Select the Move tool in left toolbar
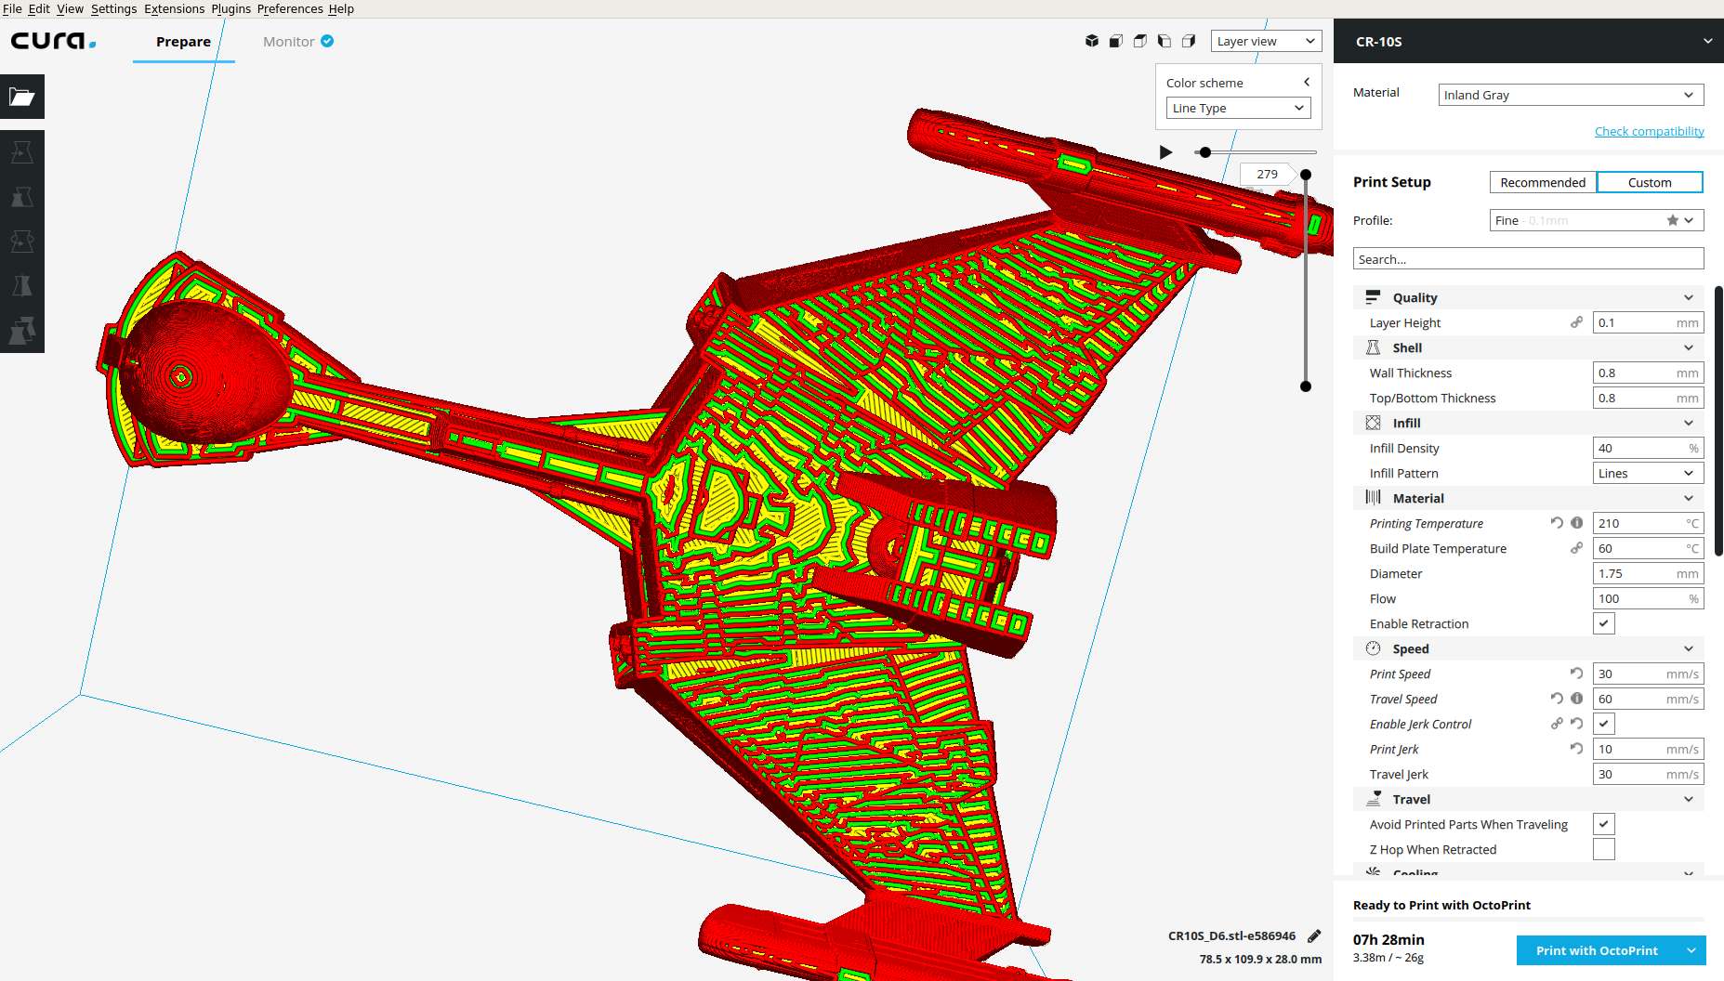Screen dimensions: 1724x981 click(22, 152)
